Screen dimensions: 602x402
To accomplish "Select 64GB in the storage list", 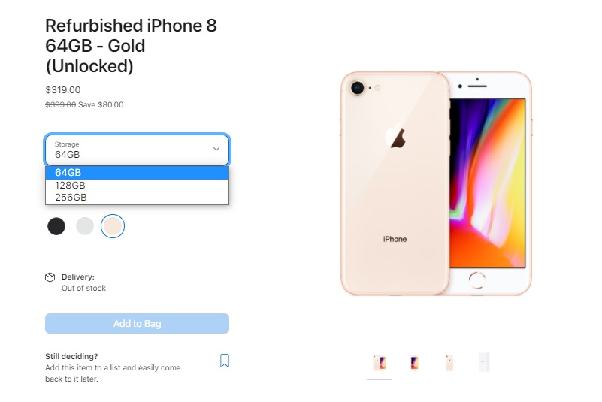I will tap(137, 173).
